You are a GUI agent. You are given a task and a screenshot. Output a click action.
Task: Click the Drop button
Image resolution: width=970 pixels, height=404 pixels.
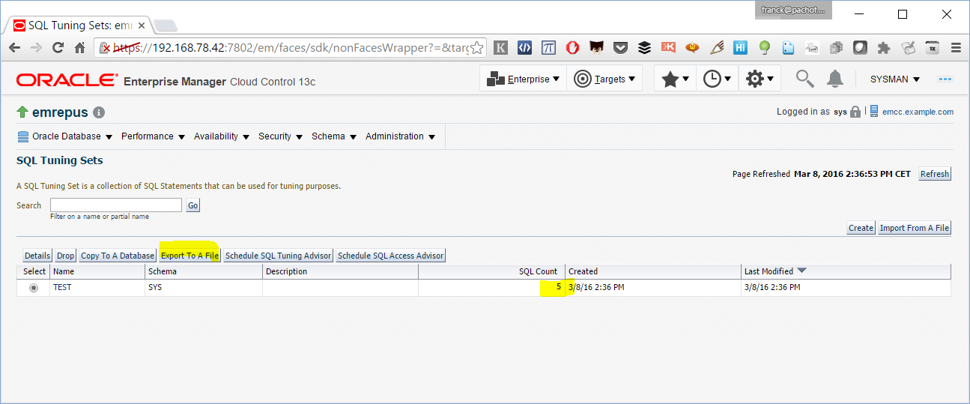66,256
